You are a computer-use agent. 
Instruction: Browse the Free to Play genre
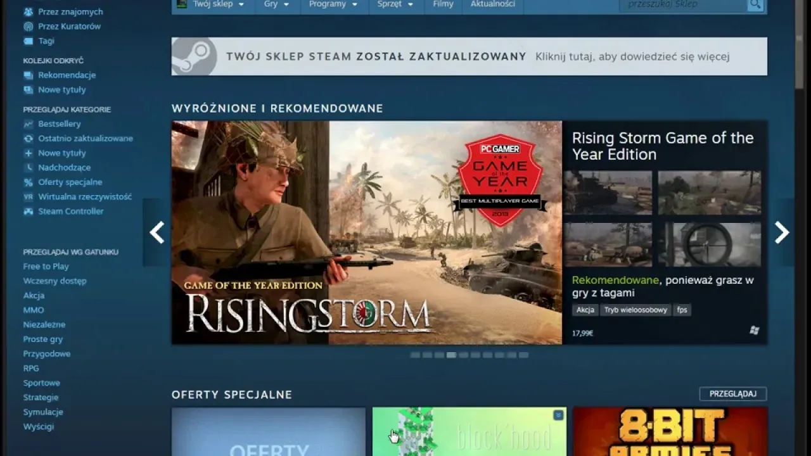coord(46,267)
